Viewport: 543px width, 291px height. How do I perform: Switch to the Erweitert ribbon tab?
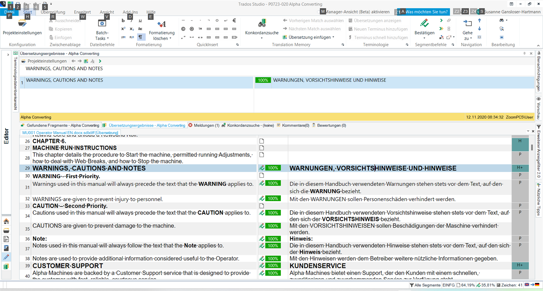82,12
